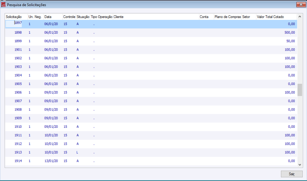Click the situation L in row 1913
Viewport: 307px width, 181px height.
tap(77, 153)
